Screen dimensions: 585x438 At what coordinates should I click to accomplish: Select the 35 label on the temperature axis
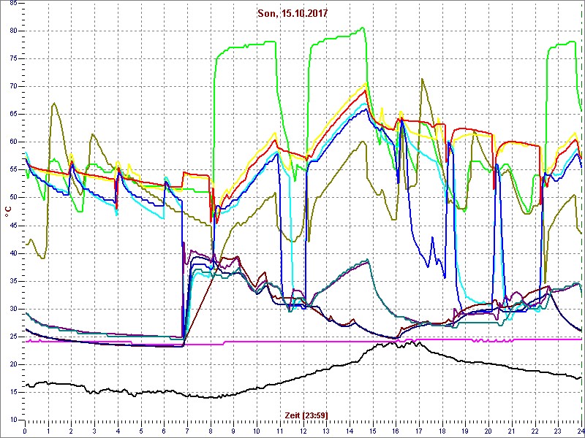13,281
